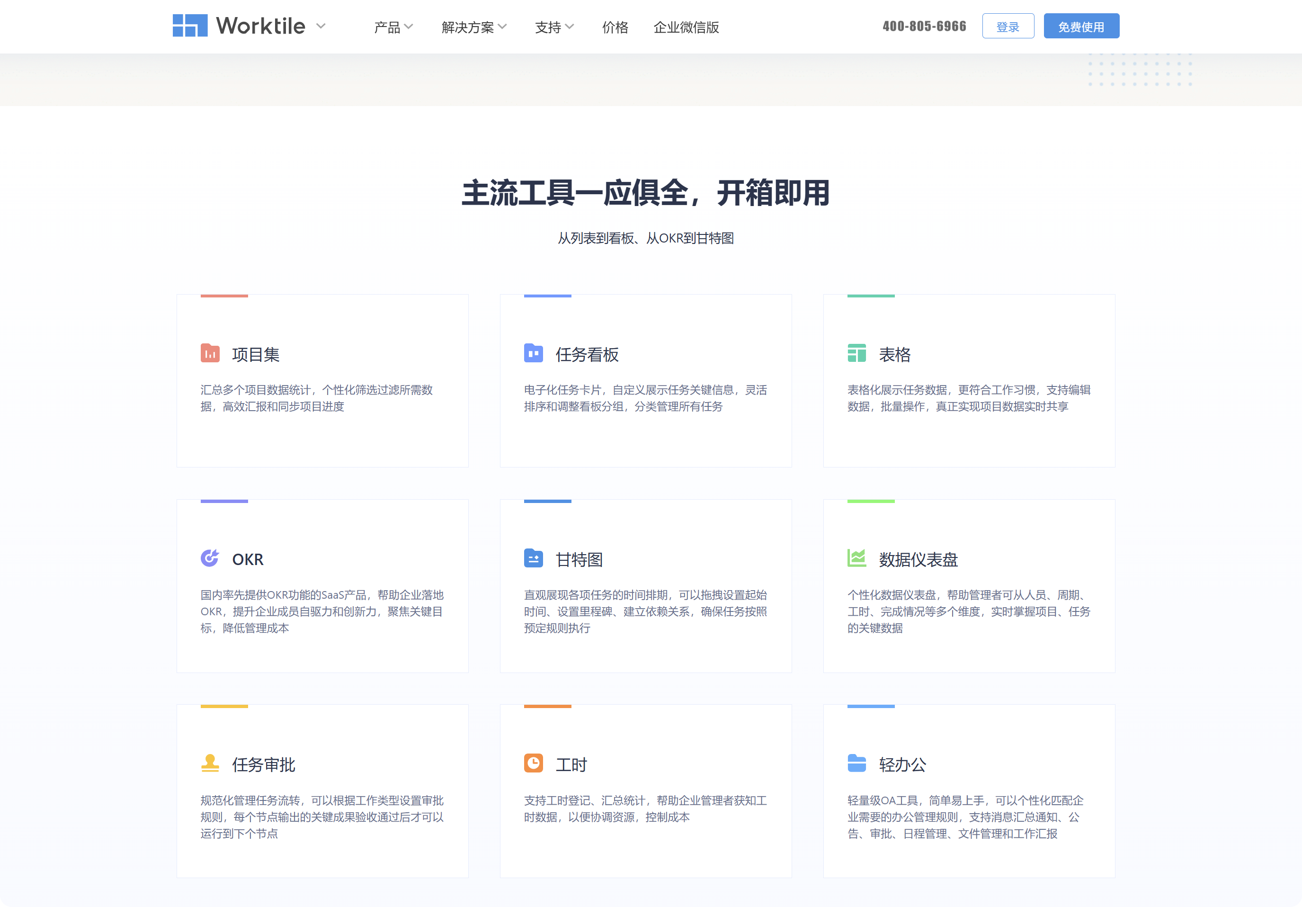Click the 任务审批 stamp icon
Viewport: 1302px width, 907px height.
pyautogui.click(x=210, y=763)
